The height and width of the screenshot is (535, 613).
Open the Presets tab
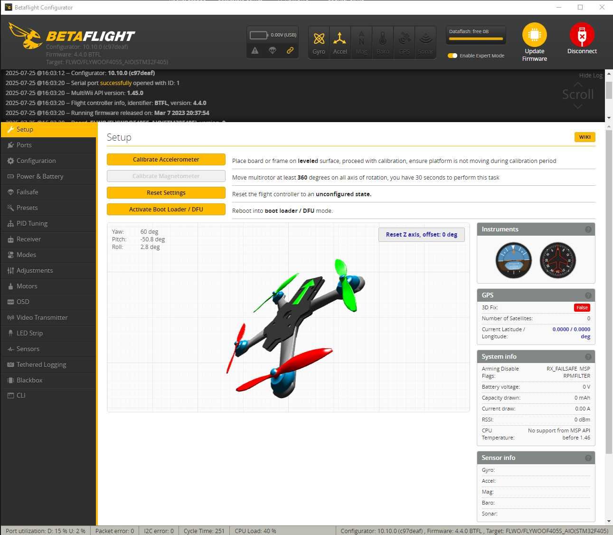tap(48, 208)
